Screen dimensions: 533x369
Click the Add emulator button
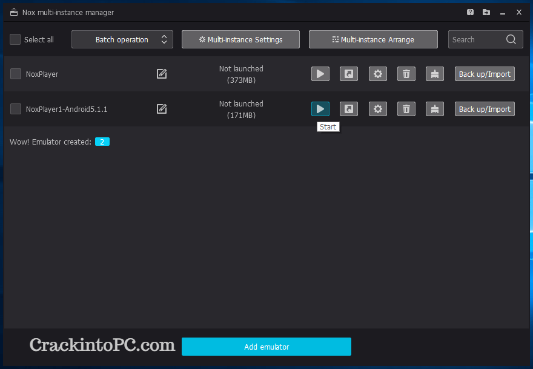click(266, 347)
